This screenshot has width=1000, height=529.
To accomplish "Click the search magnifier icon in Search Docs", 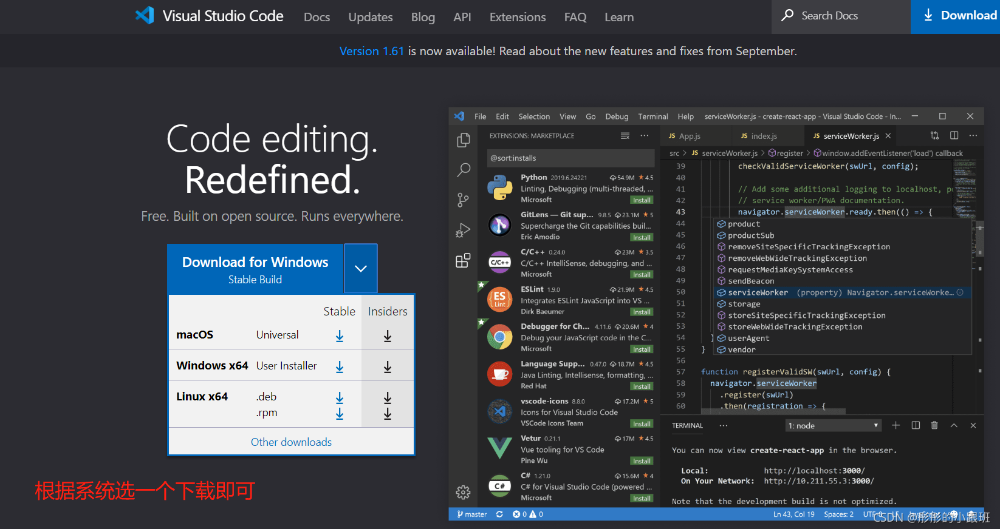I will click(787, 15).
